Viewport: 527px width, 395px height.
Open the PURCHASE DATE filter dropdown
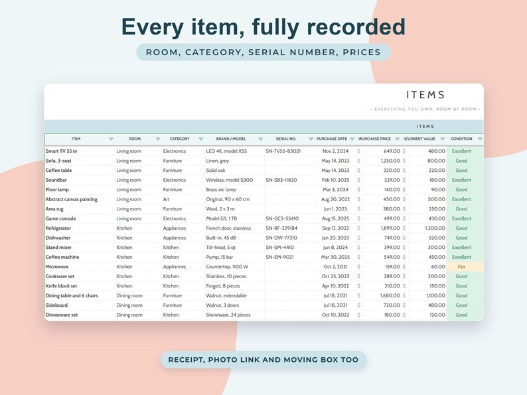click(352, 139)
